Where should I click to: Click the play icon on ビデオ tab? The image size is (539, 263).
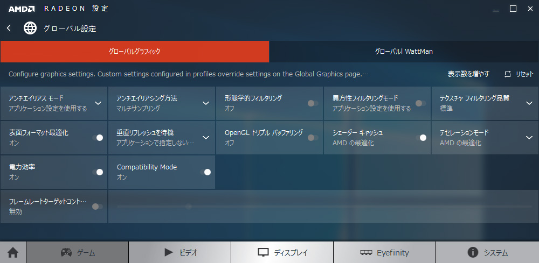(x=168, y=253)
